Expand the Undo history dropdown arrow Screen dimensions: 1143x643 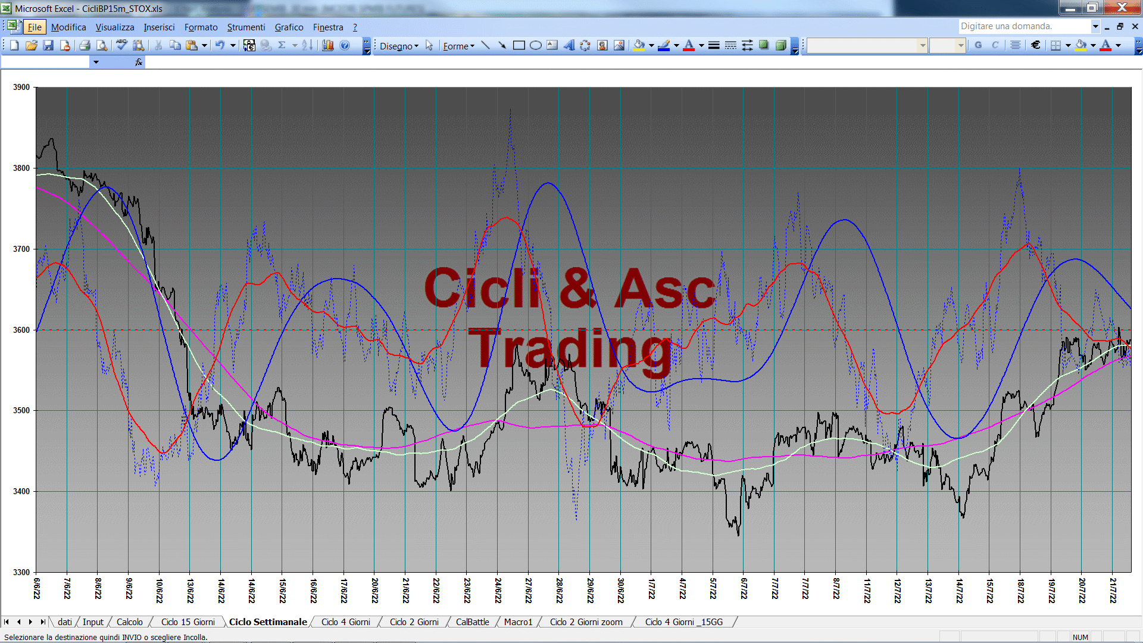click(233, 45)
